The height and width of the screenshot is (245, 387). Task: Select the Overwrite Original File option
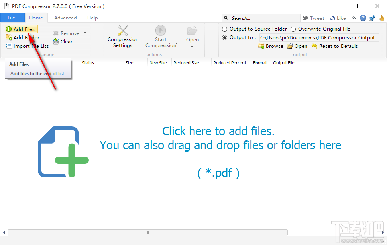pyautogui.click(x=320, y=29)
